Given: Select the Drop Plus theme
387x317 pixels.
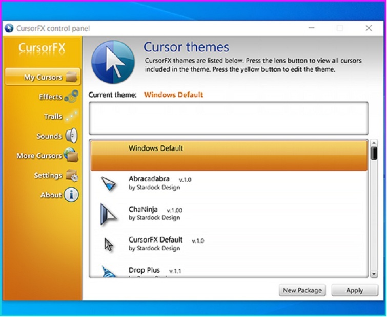Looking at the screenshot, I should click(x=144, y=270).
